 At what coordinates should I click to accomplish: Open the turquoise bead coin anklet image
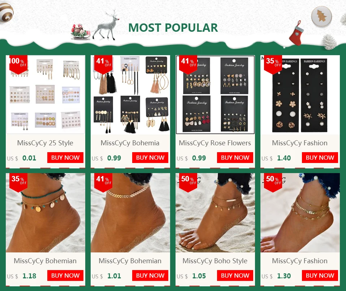46,213
